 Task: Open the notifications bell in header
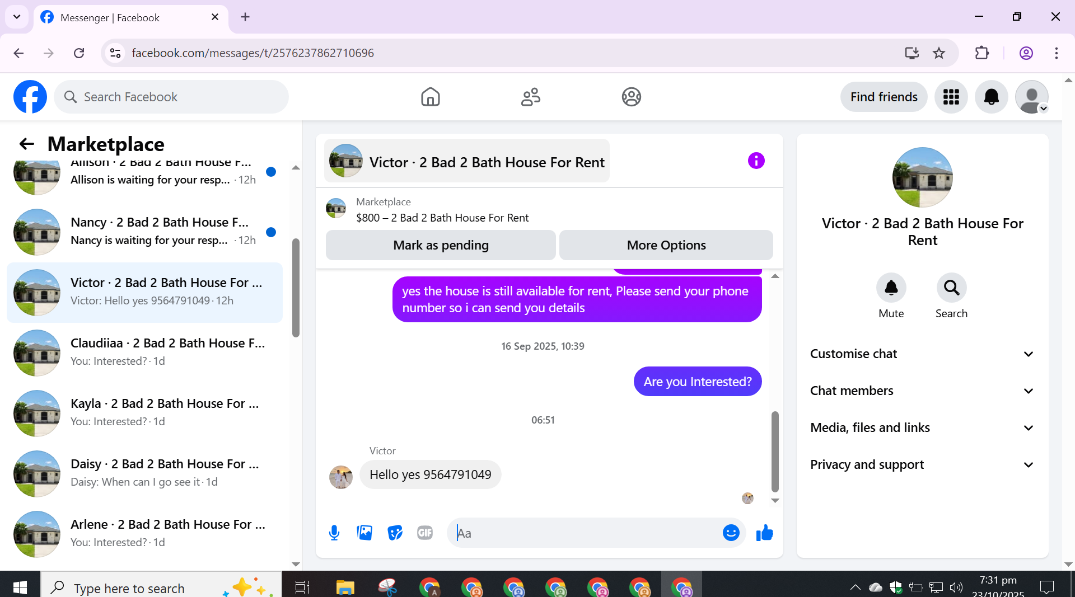tap(991, 97)
